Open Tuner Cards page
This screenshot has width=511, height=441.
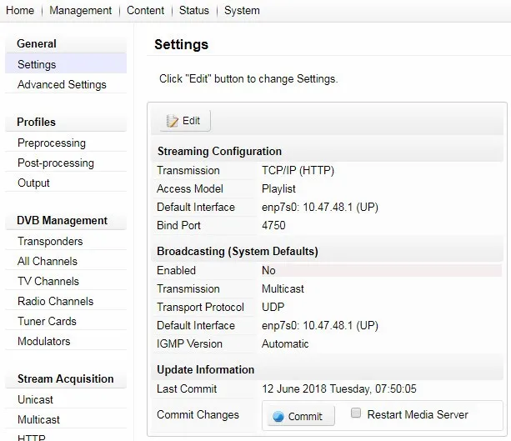[x=47, y=321]
